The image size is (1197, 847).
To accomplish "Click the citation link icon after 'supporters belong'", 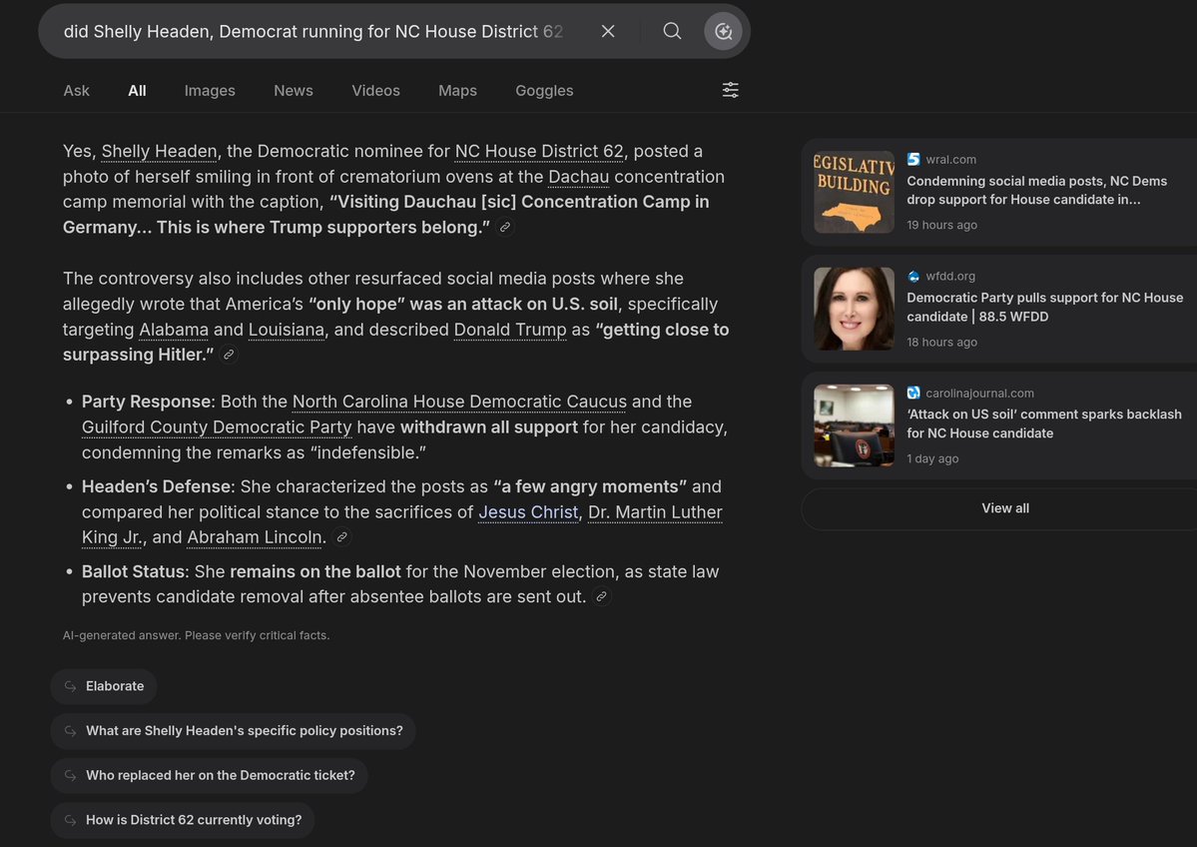I will 504,228.
